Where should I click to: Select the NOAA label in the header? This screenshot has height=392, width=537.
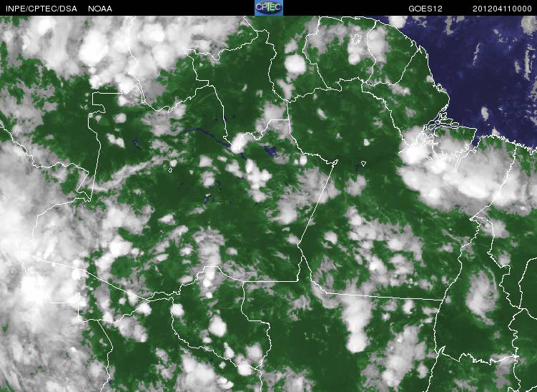pyautogui.click(x=100, y=9)
